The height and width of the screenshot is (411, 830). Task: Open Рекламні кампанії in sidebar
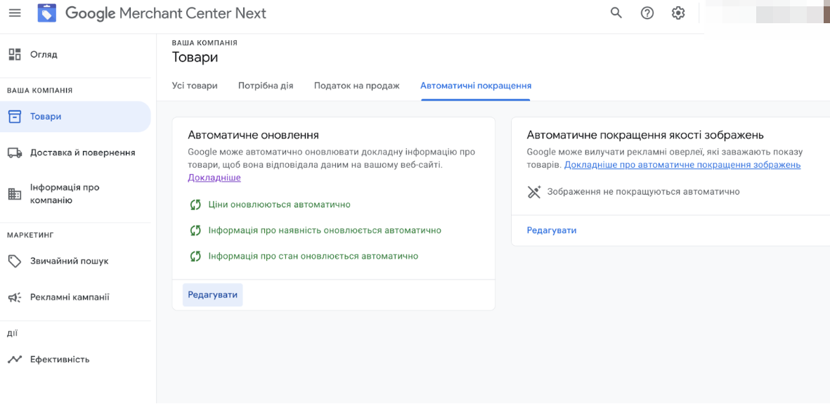(70, 297)
